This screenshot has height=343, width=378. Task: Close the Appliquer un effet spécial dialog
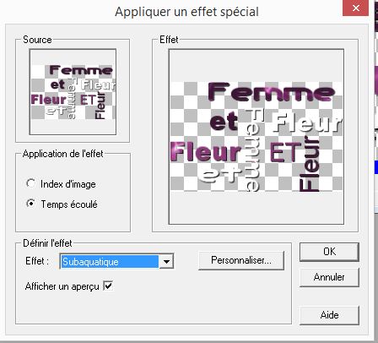pos(356,8)
